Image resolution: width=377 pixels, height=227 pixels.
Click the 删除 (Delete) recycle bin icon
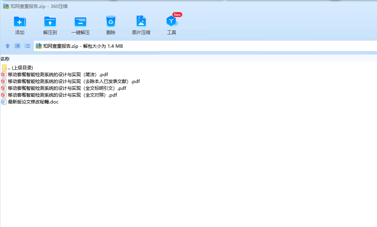111,21
